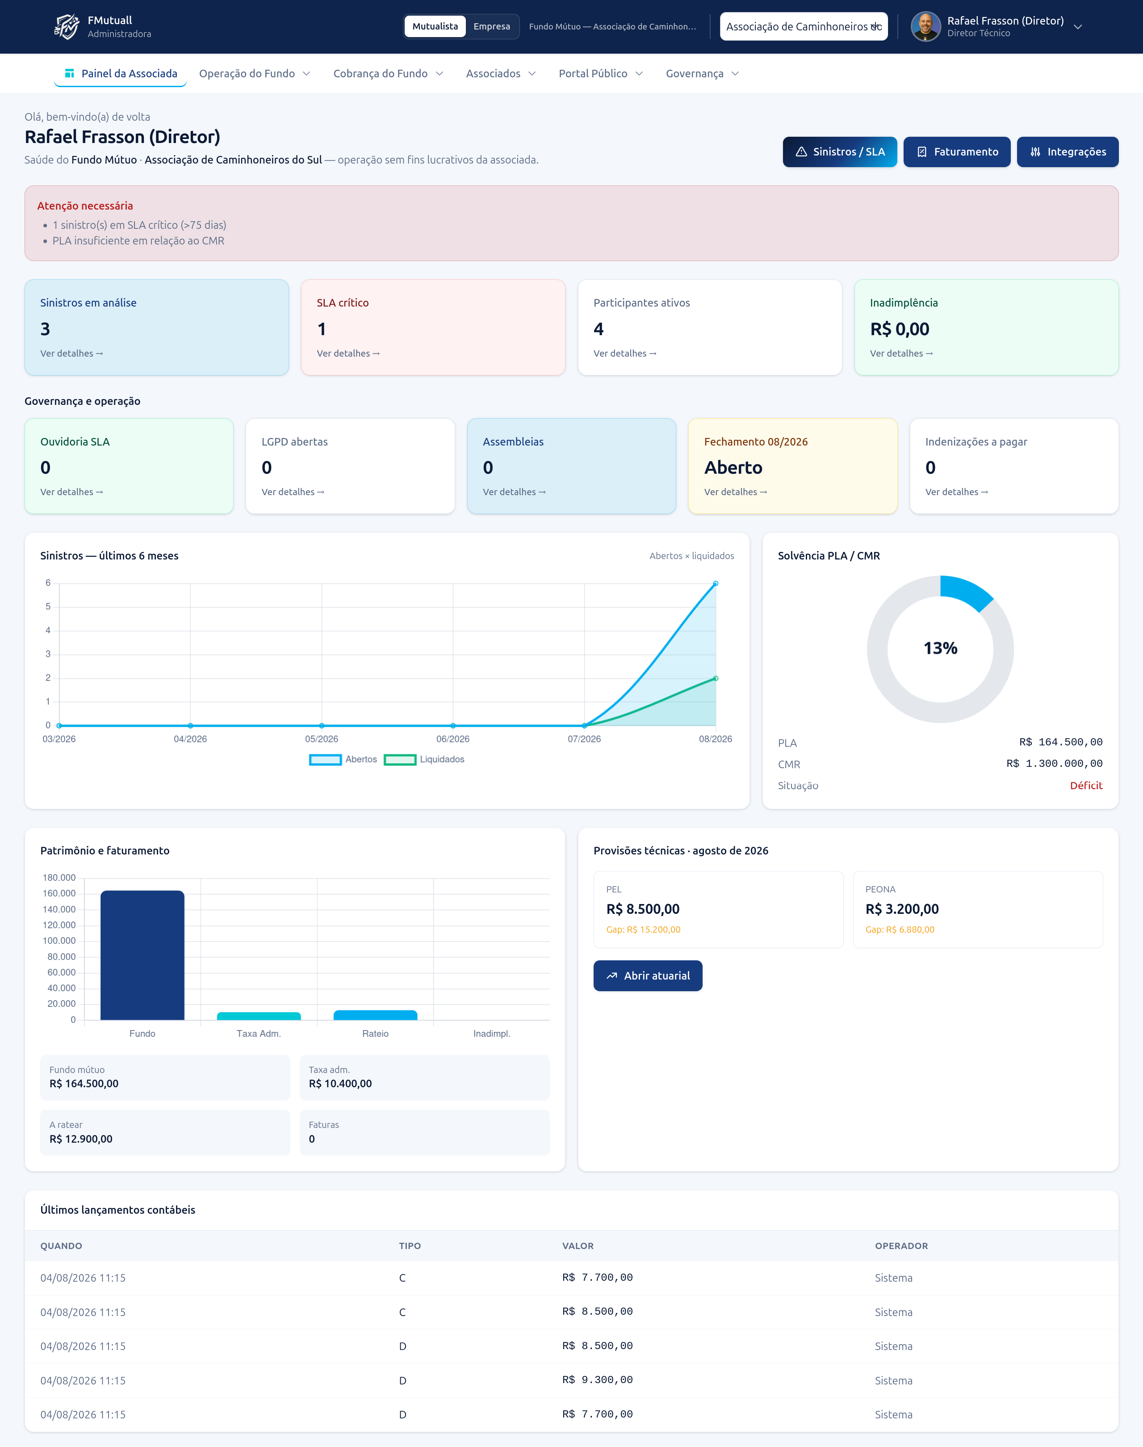Click the Painel da Associada dashboard icon
Viewport: 1143px width, 1447px height.
coord(70,74)
